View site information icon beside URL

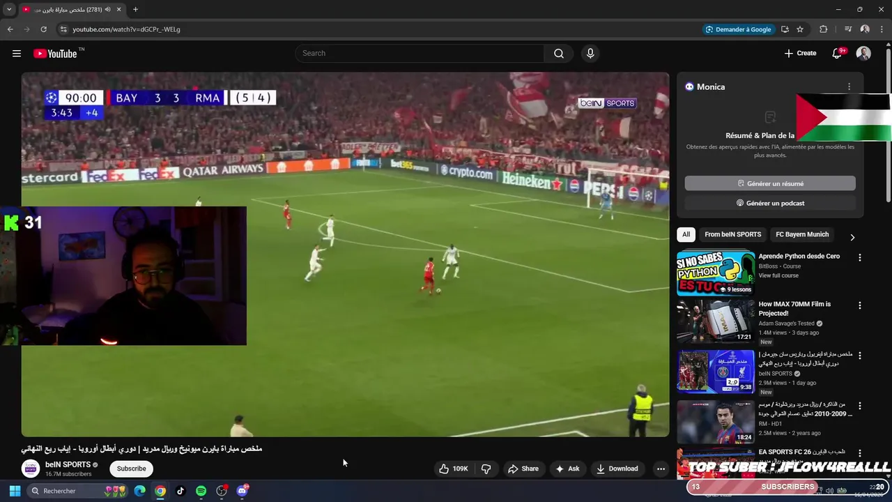pos(63,29)
